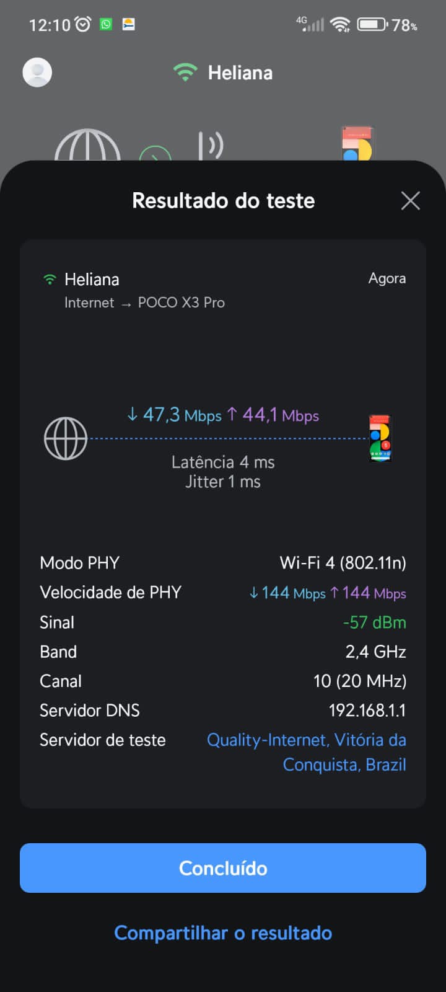Tap the battery icon in status bar
This screenshot has height=992, width=446.
click(x=372, y=25)
